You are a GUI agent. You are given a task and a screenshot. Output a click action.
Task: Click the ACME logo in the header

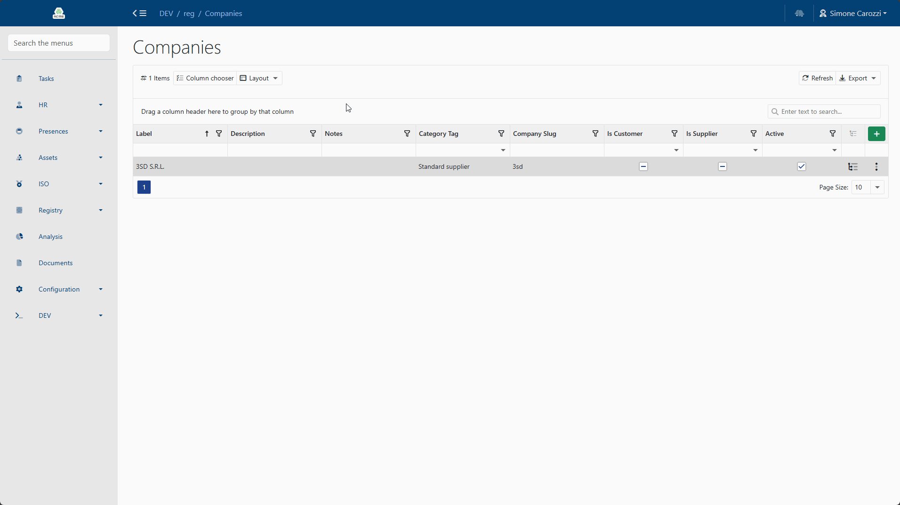[59, 13]
